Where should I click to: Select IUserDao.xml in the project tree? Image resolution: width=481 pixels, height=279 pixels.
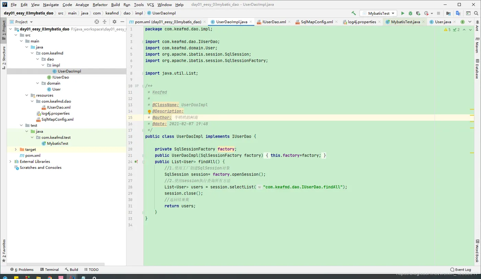58,107
